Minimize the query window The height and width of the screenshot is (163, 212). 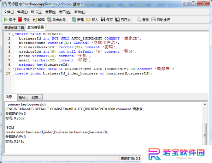pos(186,3)
